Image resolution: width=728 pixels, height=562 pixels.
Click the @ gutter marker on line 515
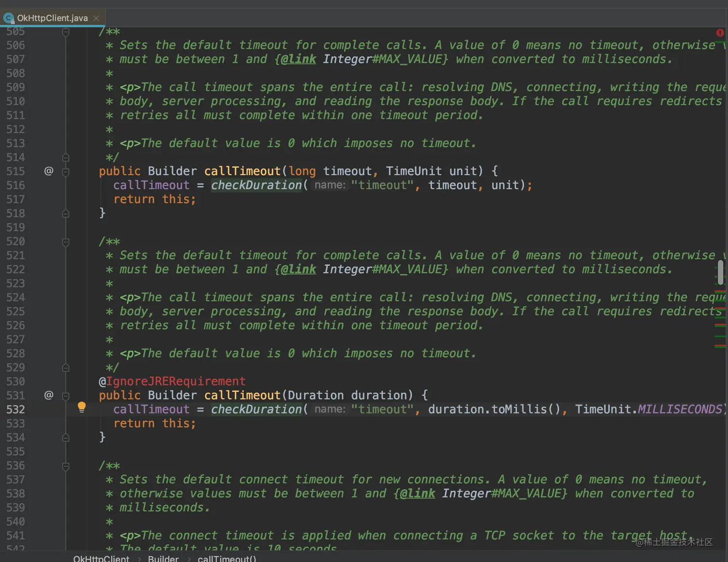click(x=49, y=171)
